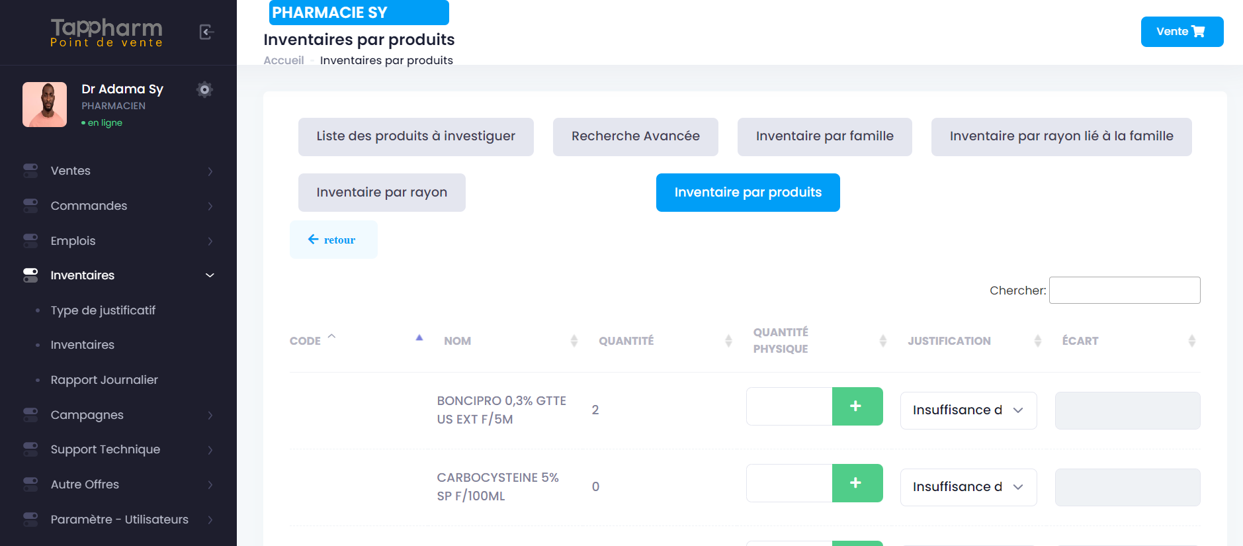This screenshot has width=1243, height=546.
Task: Click the green plus button for BONCIPRO
Action: [x=857, y=406]
